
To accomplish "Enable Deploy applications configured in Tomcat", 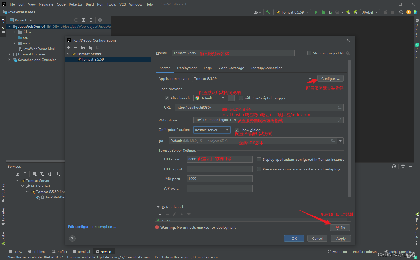I will point(259,159).
